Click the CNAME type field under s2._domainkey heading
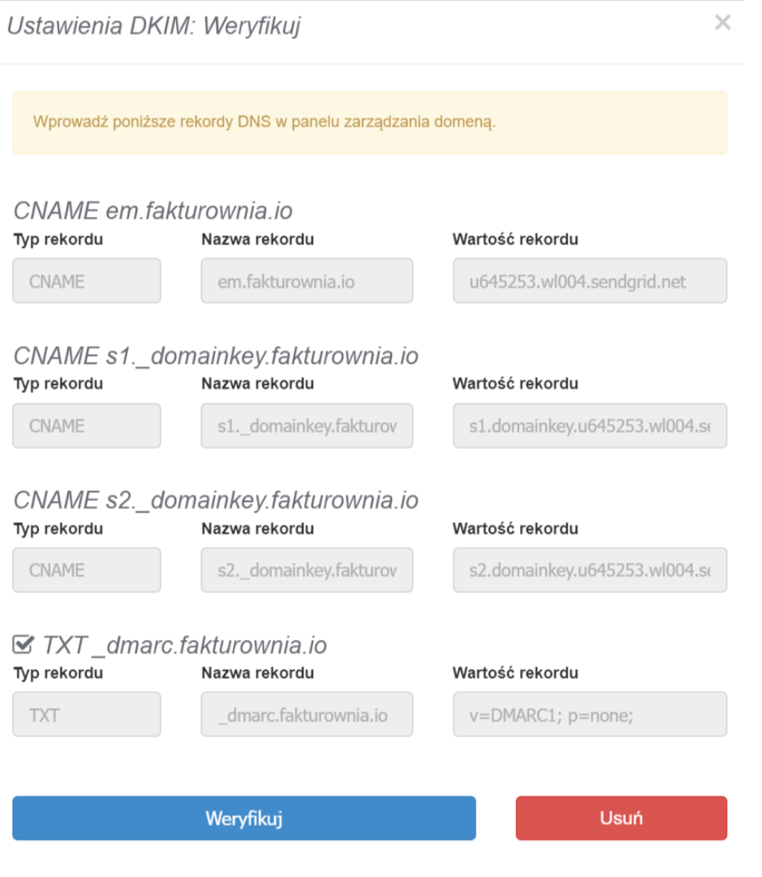 (86, 569)
